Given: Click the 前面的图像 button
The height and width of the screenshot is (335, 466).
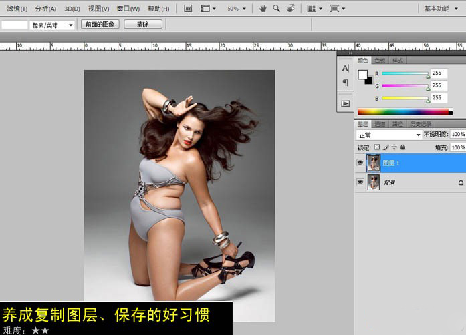Looking at the screenshot, I should 100,24.
